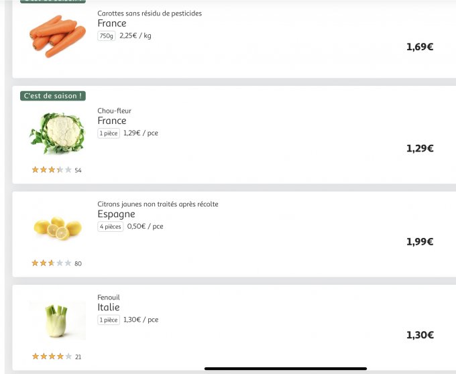This screenshot has width=456, height=374.
Task: View the 54 reviews count for cauliflower
Action: pyautogui.click(x=78, y=171)
